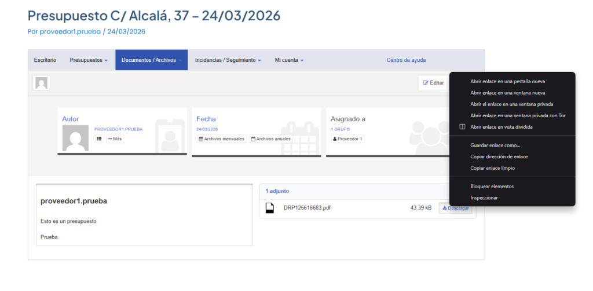
Task: Click the bold 'proveedor1.prueba' content heading
Action: [x=74, y=201]
